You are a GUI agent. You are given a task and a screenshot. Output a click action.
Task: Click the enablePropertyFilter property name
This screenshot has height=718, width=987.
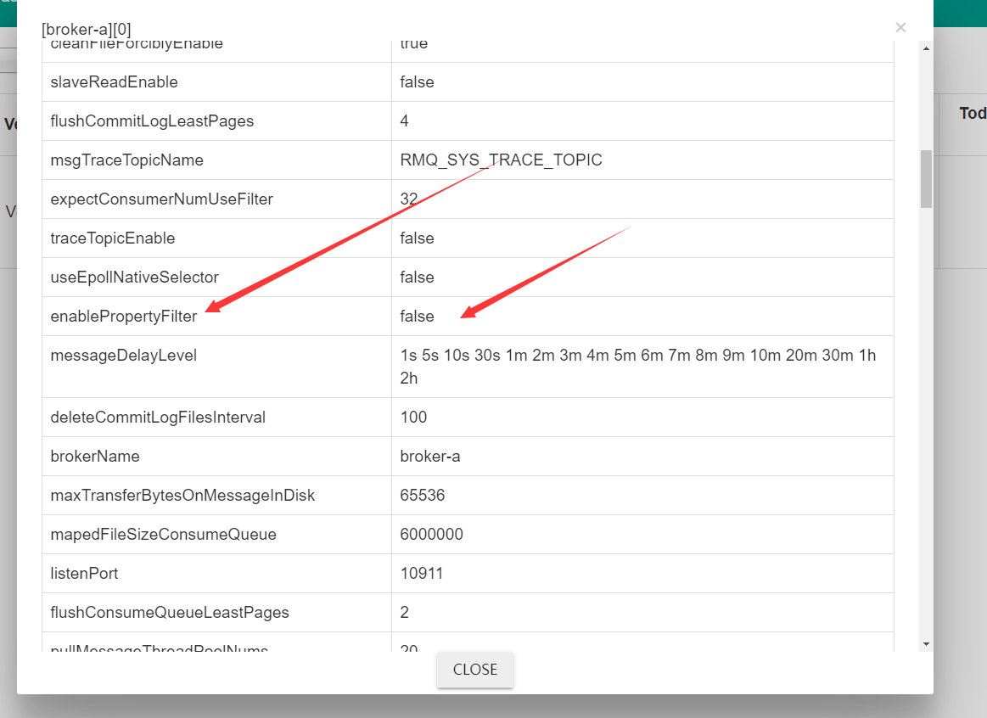tap(123, 317)
